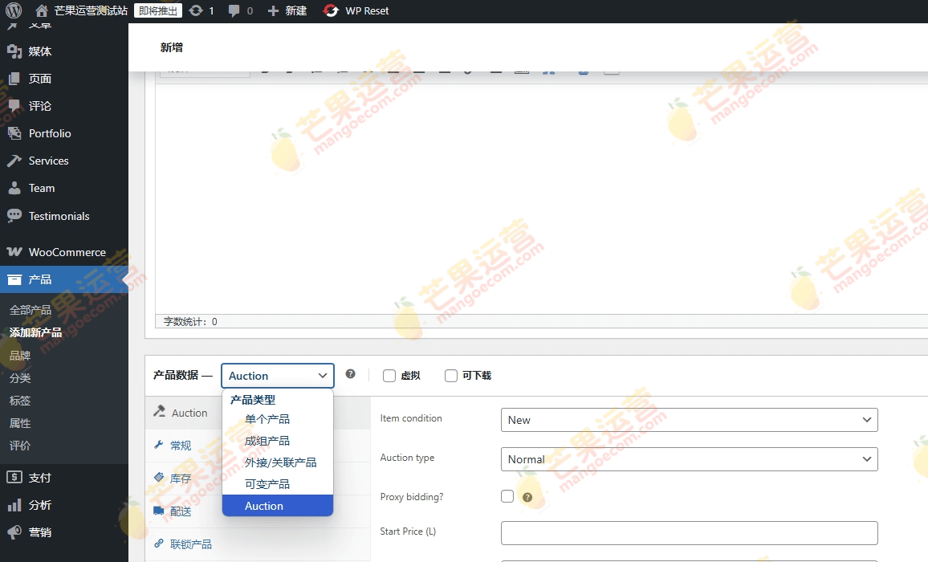
Task: Open 品牌 brands submenu link
Action: (x=19, y=356)
